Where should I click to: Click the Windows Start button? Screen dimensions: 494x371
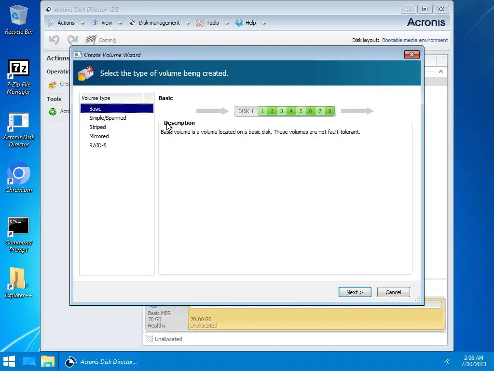click(9, 361)
